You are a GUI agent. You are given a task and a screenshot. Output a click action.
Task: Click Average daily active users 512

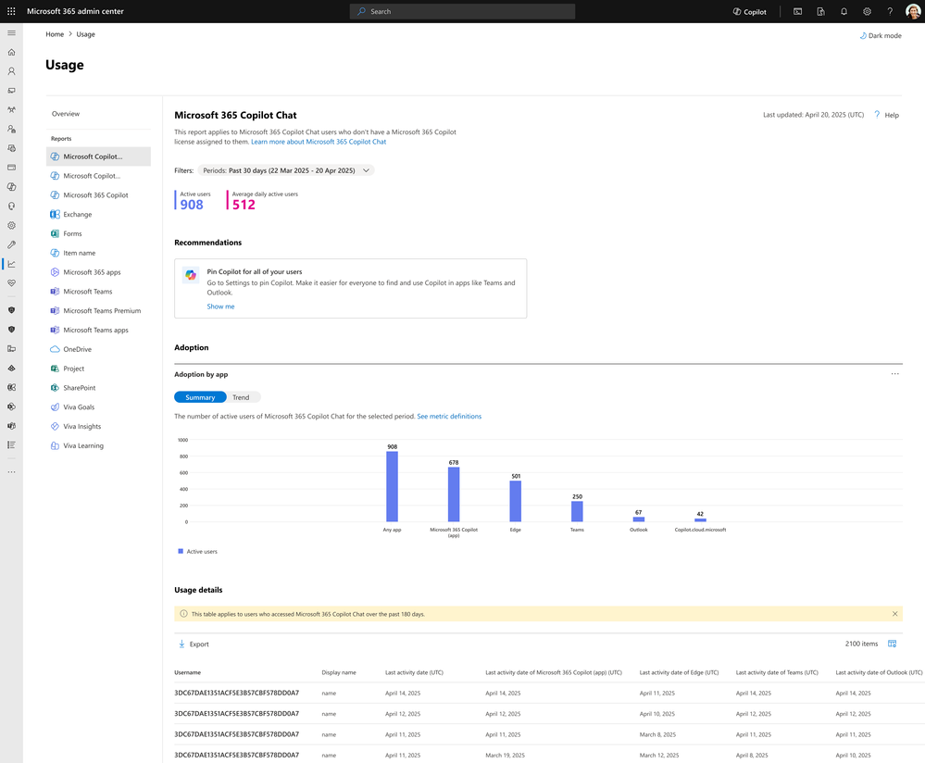(263, 201)
